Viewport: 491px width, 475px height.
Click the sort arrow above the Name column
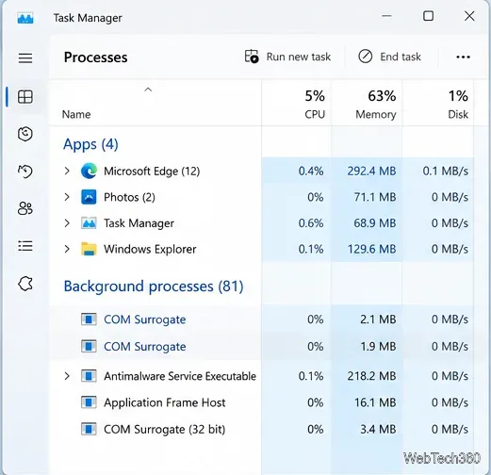click(x=148, y=90)
